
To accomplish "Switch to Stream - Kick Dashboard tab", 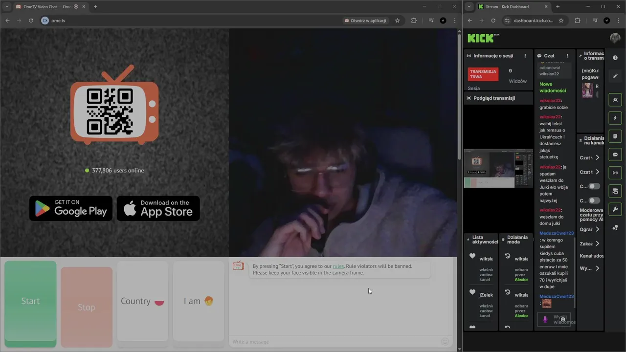I will [x=513, y=7].
